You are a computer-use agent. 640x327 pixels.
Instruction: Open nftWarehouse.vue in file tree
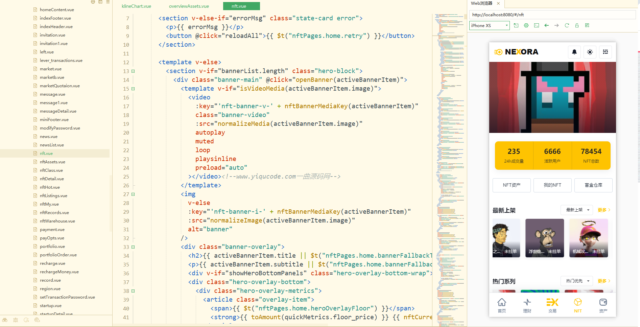coord(57,221)
